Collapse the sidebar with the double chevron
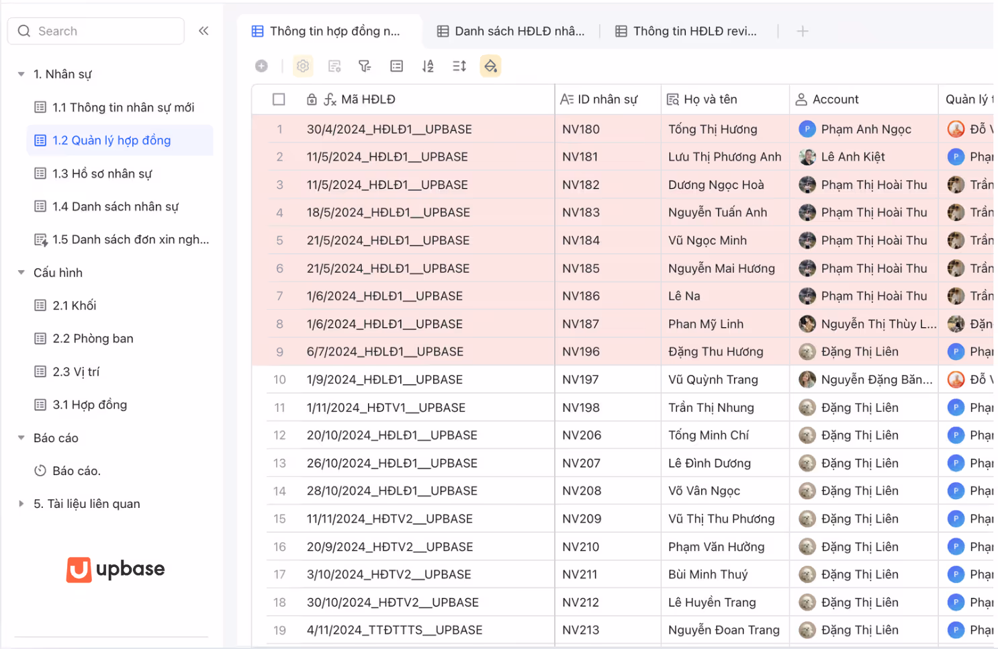998x649 pixels. tap(203, 31)
